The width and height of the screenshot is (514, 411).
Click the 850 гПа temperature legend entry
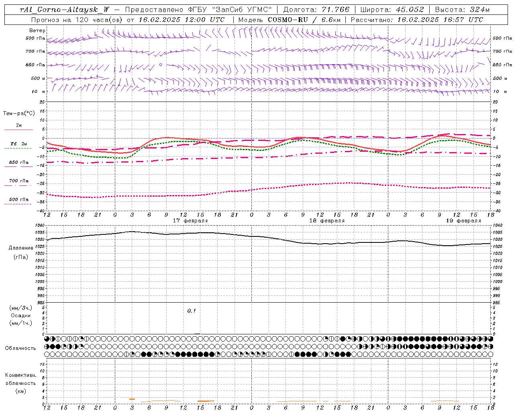point(19,163)
